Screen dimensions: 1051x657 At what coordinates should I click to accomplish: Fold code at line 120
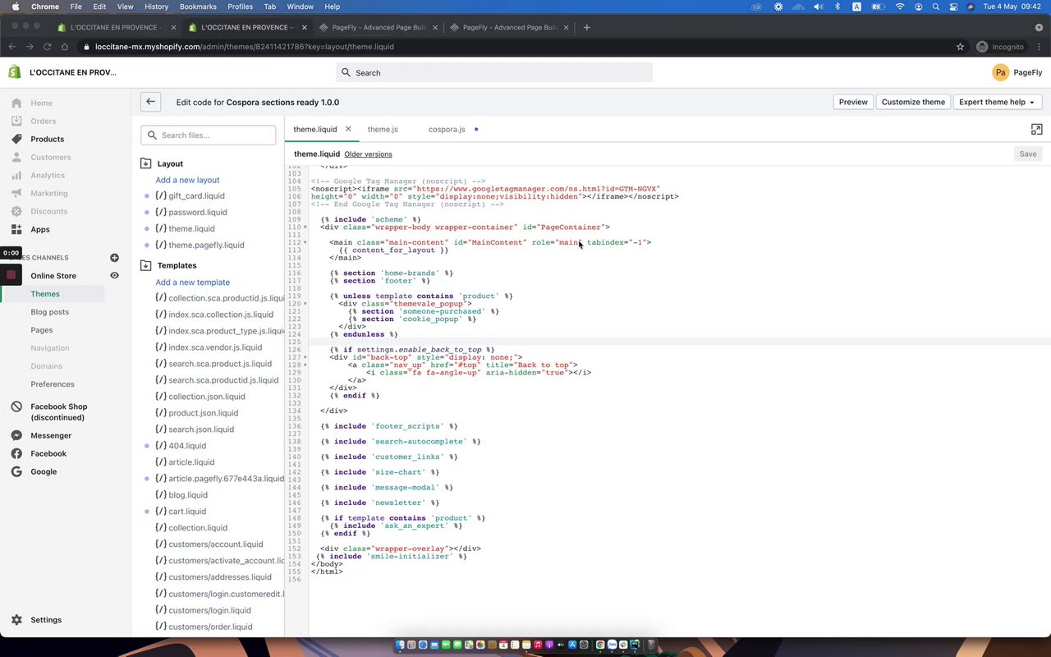pos(305,304)
